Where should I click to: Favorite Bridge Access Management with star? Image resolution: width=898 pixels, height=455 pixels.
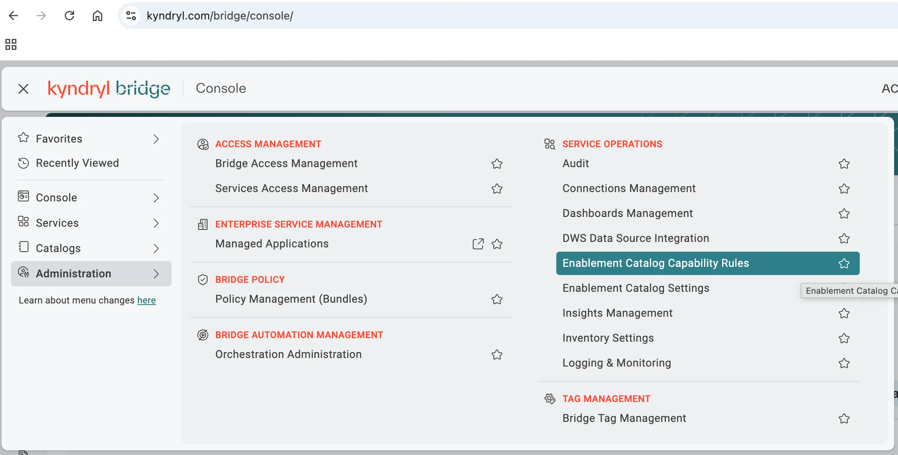point(497,164)
